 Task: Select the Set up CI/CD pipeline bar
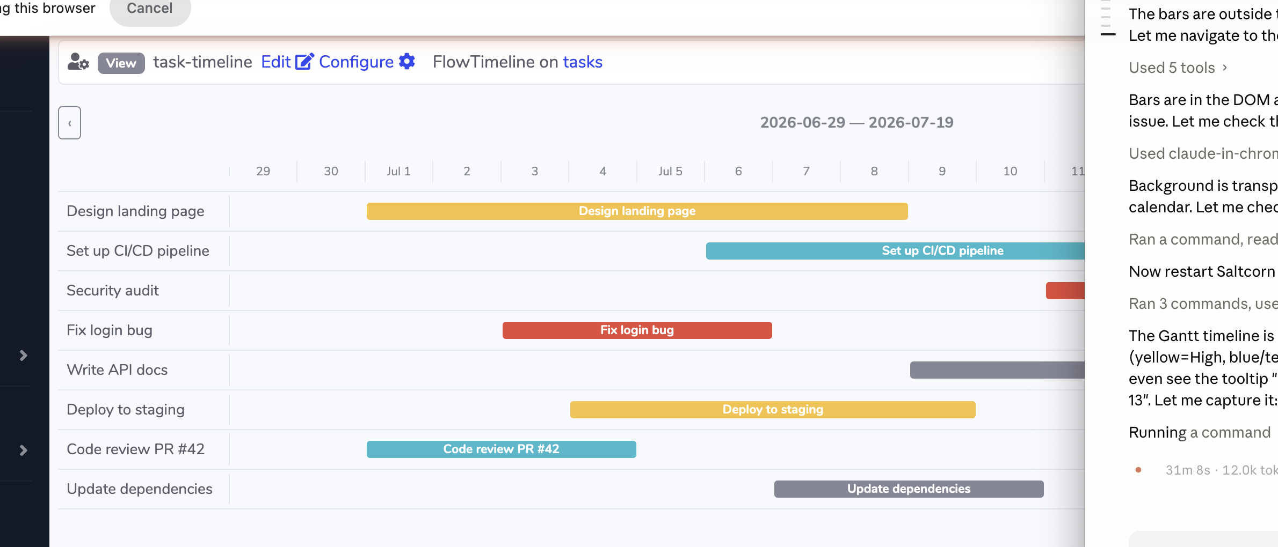point(895,251)
